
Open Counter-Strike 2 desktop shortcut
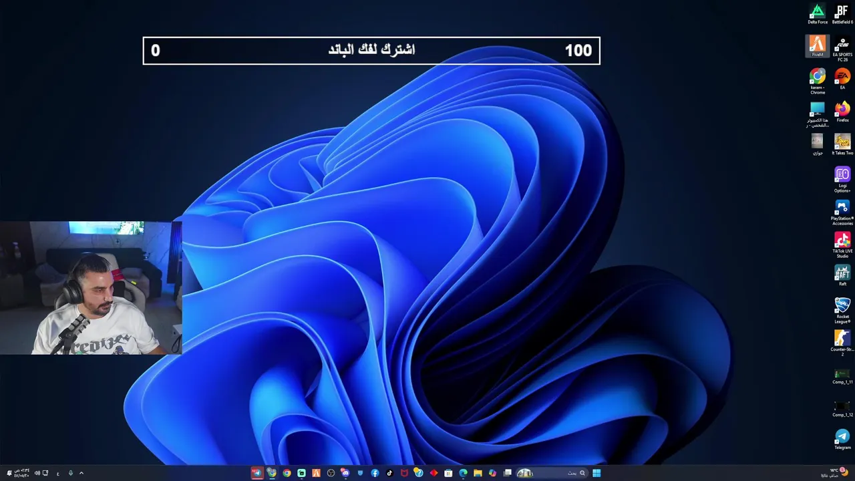pyautogui.click(x=842, y=344)
